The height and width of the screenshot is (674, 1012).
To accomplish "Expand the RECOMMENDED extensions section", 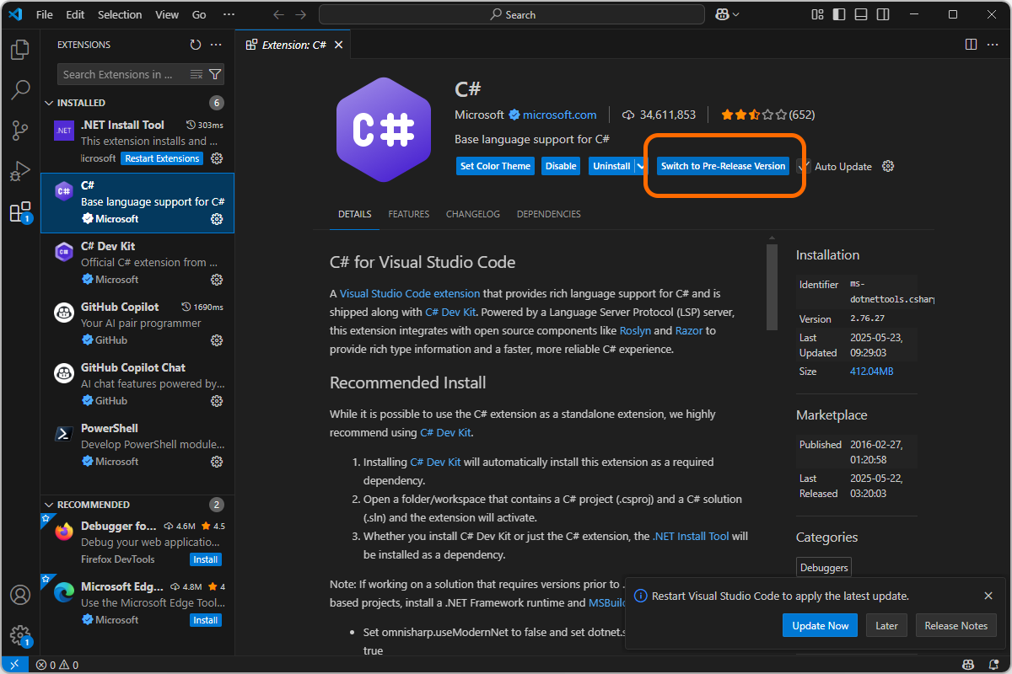I will coord(51,504).
